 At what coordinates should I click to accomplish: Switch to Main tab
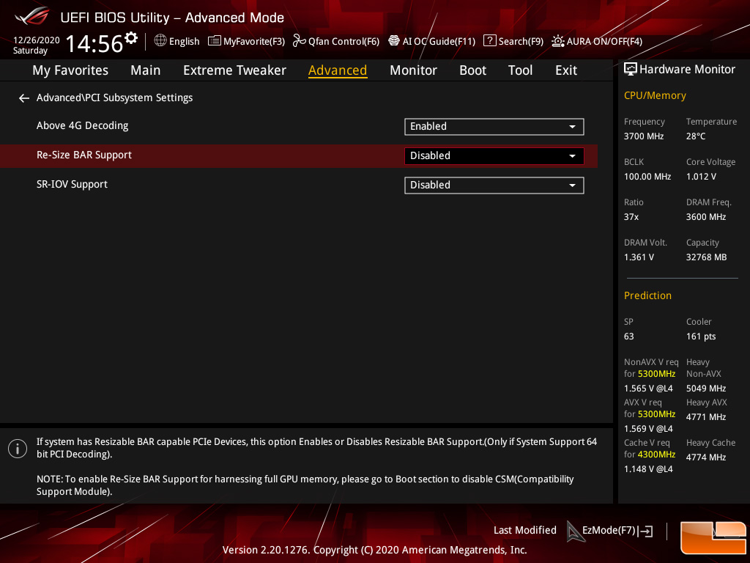click(146, 70)
